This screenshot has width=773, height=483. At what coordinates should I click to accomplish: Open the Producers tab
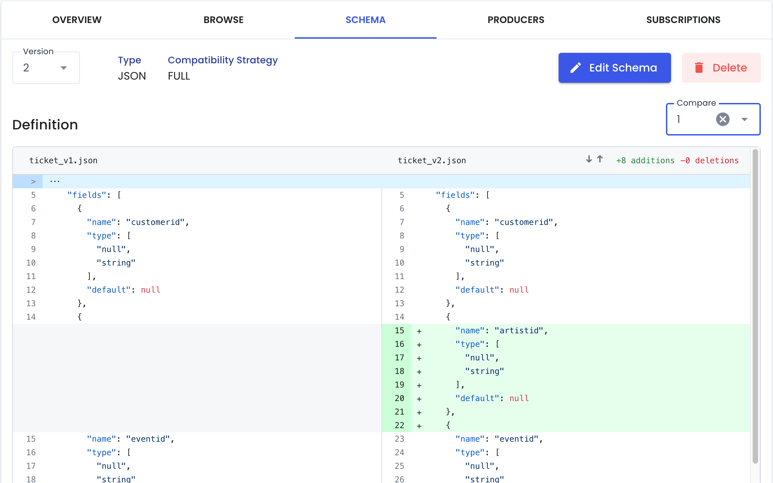tap(516, 20)
